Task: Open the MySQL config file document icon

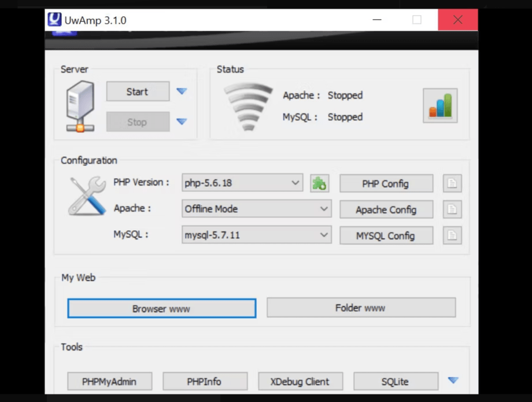Action: (x=452, y=235)
